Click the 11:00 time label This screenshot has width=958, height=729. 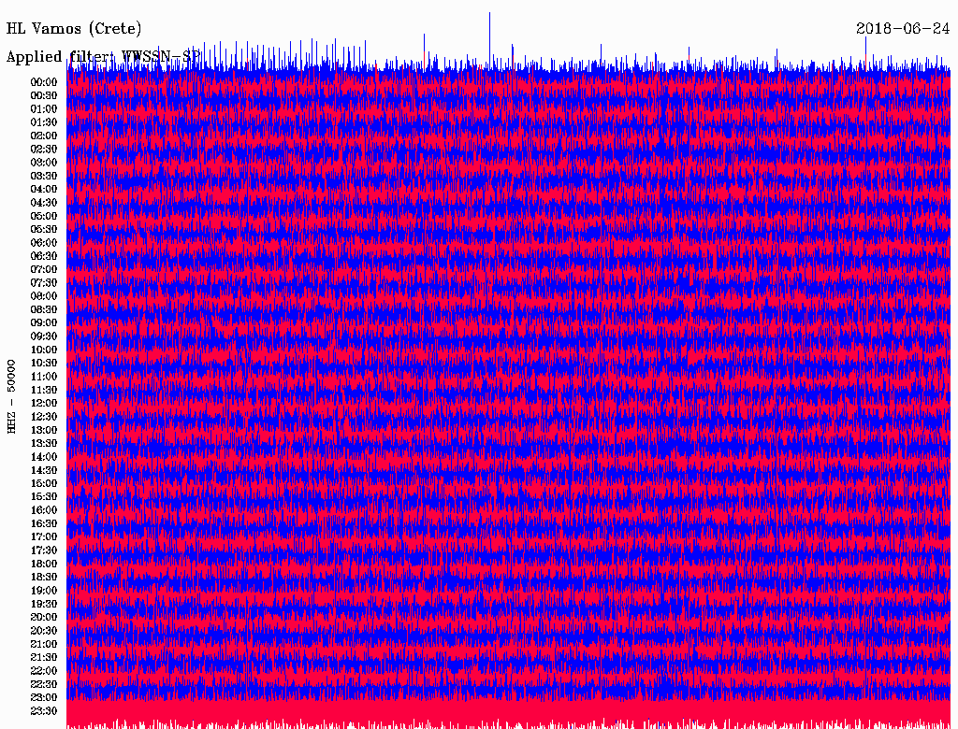44,377
